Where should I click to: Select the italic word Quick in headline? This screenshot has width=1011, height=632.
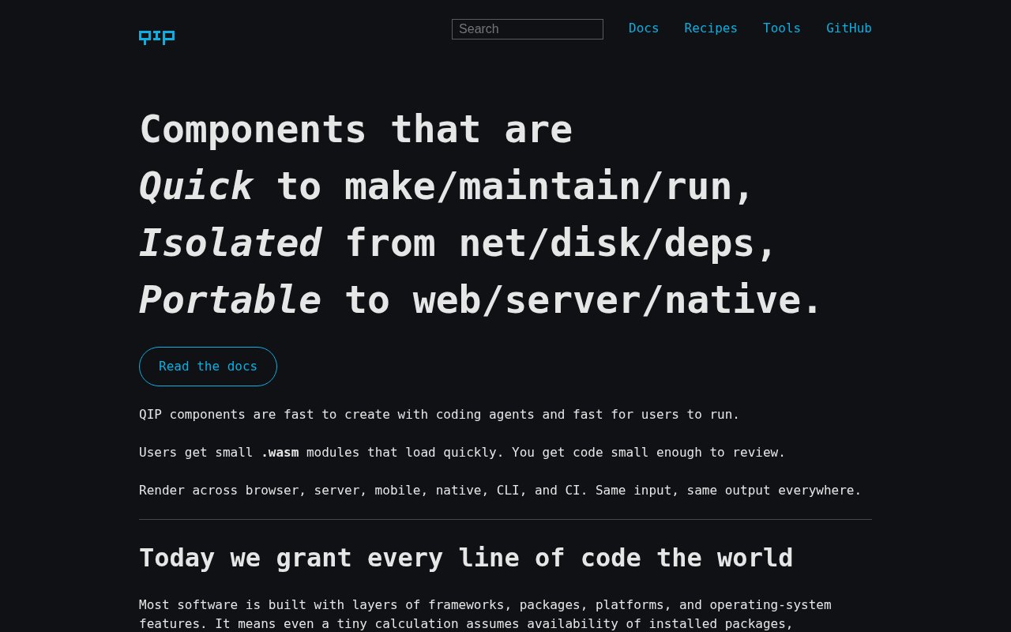[196, 186]
